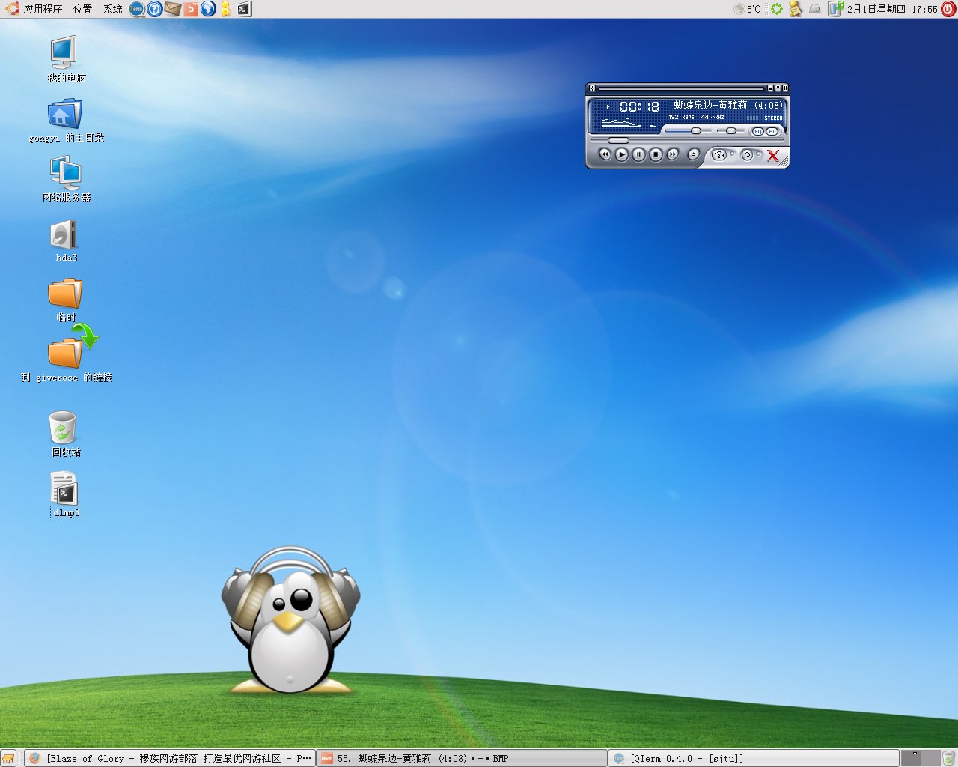Switch to Blaze of Glory browser window
958x767 pixels.
(169, 758)
